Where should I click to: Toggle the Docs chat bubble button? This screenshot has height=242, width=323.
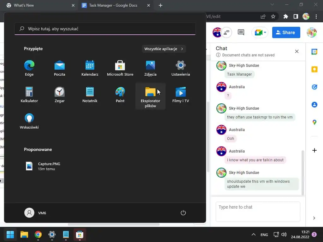coord(227,32)
